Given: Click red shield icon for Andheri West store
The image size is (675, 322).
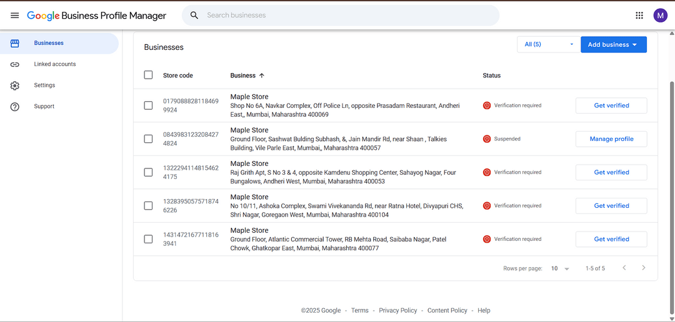Looking at the screenshot, I should pos(487,172).
